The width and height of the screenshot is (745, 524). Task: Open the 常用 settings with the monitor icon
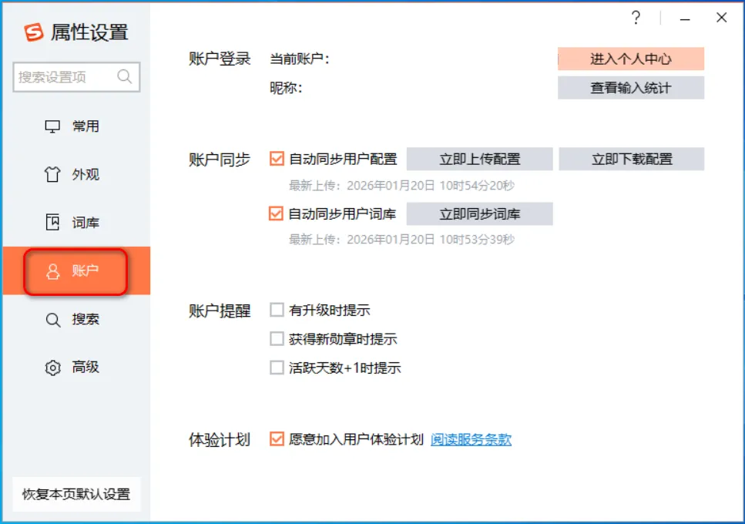pos(72,126)
